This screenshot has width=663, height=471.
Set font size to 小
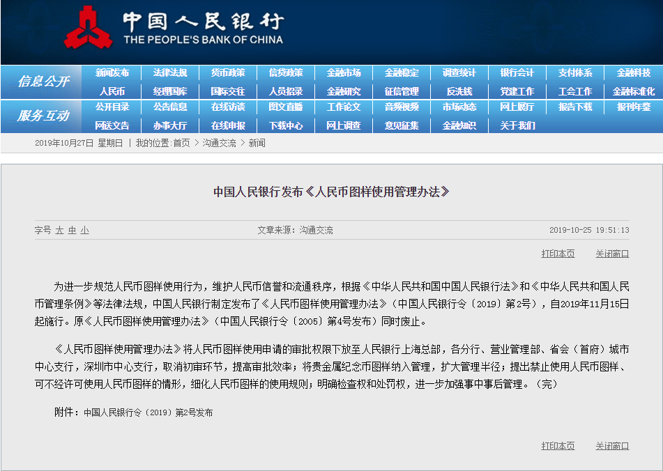click(x=85, y=230)
